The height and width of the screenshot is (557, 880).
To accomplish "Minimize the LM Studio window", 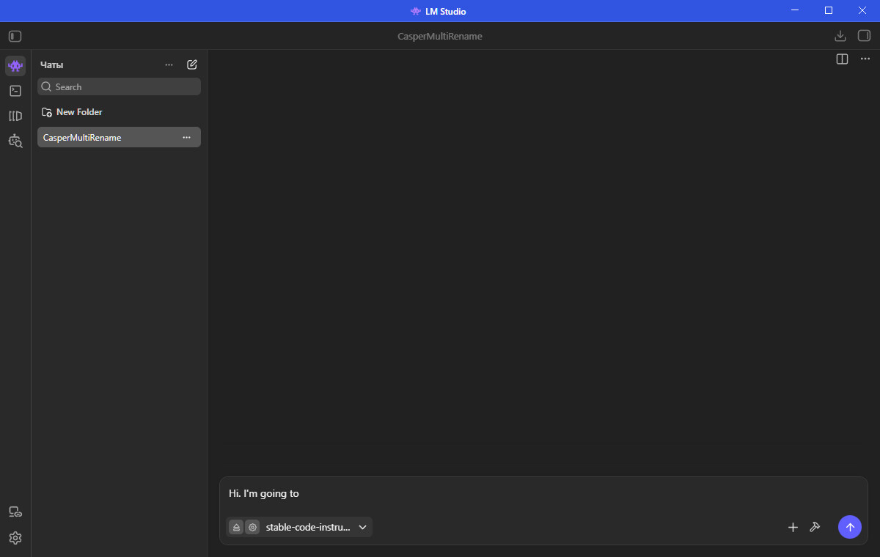I will coord(795,10).
